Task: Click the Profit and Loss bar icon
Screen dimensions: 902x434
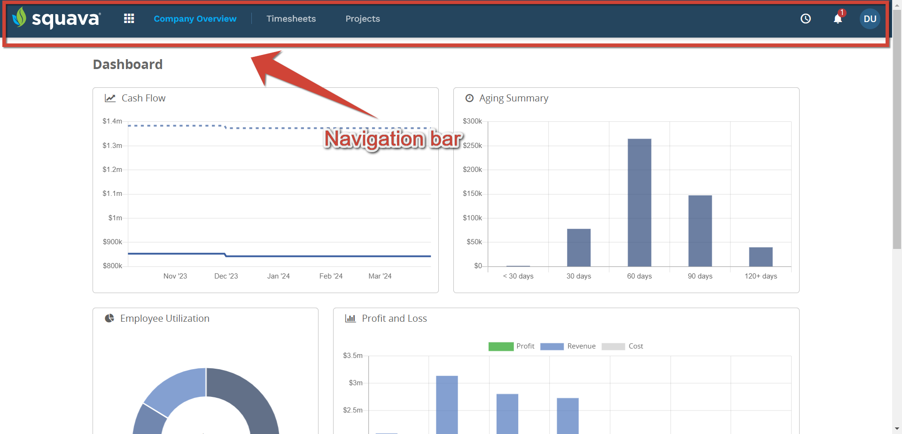Action: tap(350, 318)
